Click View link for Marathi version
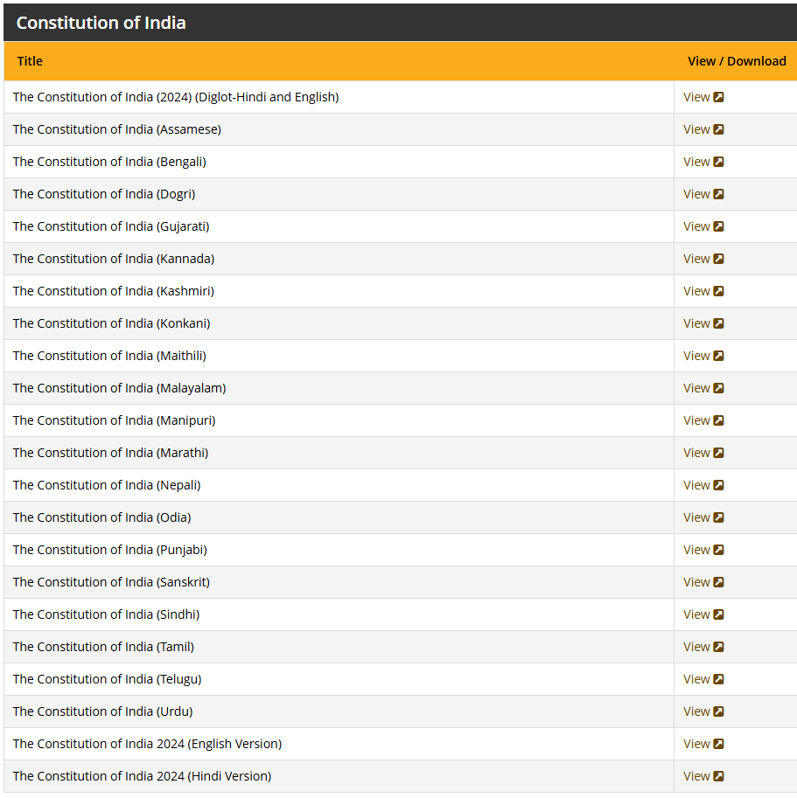797x798 pixels. click(696, 453)
